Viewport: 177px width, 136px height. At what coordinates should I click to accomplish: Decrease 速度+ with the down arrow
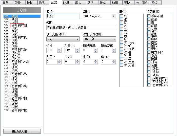tap(96, 63)
